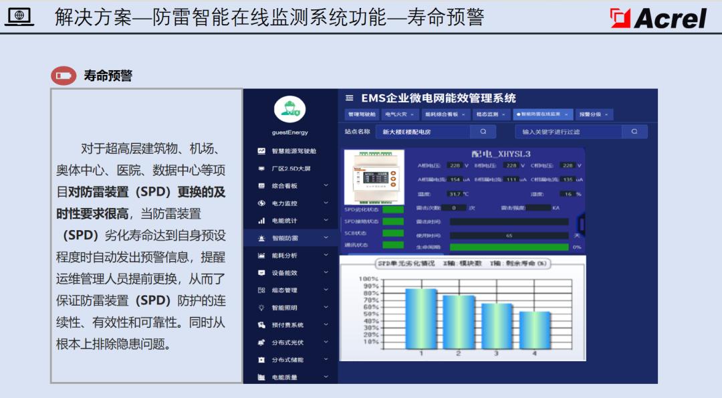Expand the 组态管理 sidebar chevron

[326, 290]
